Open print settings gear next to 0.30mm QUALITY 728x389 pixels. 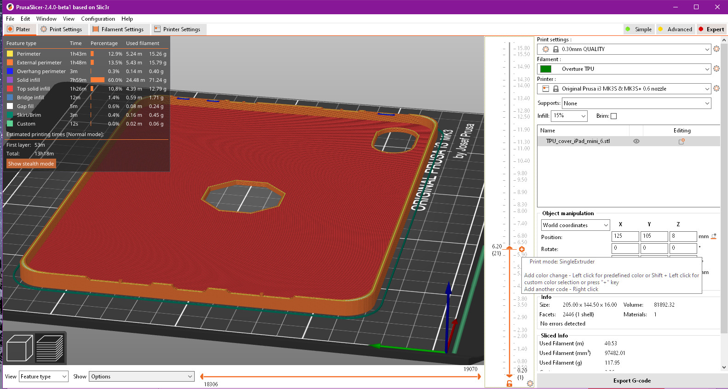[716, 49]
